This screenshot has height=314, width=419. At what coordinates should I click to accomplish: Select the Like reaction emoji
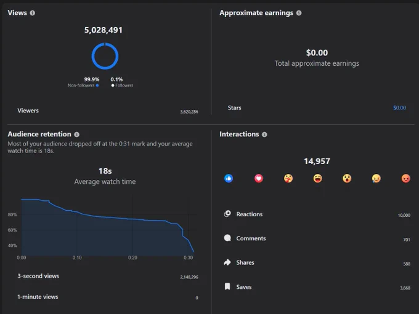click(229, 178)
